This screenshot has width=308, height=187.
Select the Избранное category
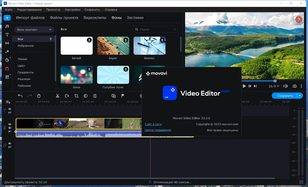26,46
